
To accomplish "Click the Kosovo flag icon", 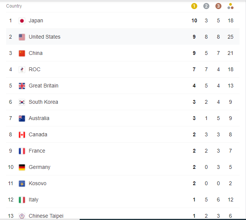I will tap(22, 184).
